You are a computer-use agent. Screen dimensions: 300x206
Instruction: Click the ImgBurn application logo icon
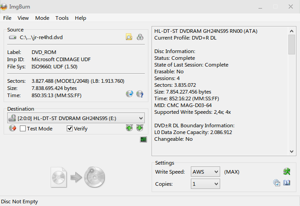pyautogui.click(x=4, y=7)
